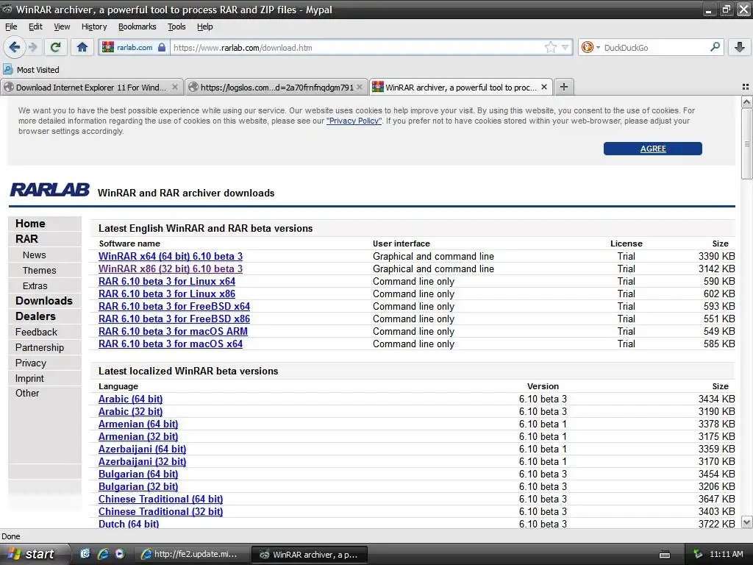Viewport: 753px width, 565px height.
Task: Go to the Home page icon
Action: (x=82, y=47)
